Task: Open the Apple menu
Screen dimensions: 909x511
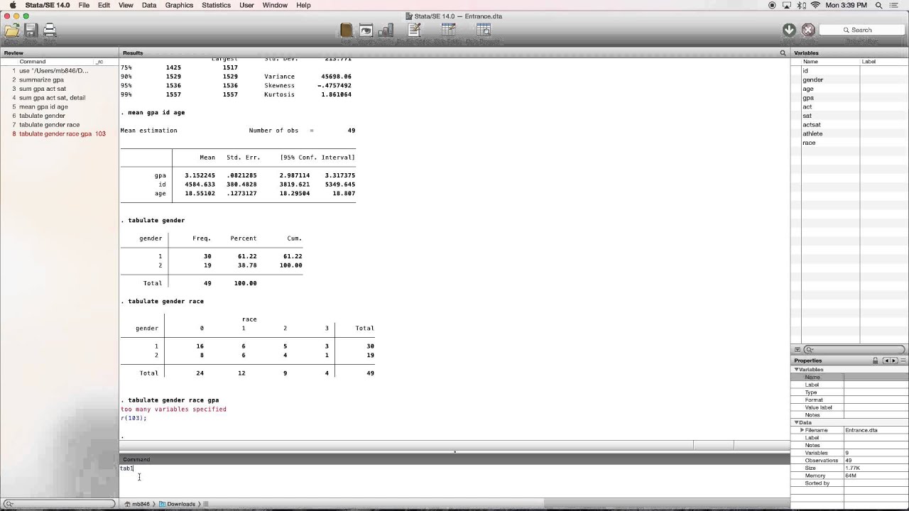Action: coord(12,5)
